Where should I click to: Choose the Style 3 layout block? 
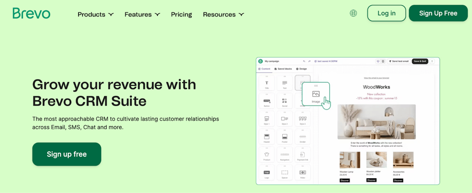pyautogui.click(x=302, y=119)
